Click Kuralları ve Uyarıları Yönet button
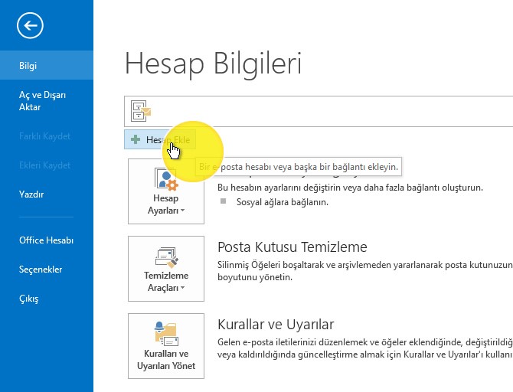 (166, 346)
